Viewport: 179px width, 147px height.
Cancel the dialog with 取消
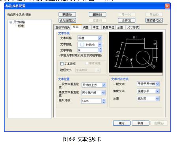[x=140, y=123]
